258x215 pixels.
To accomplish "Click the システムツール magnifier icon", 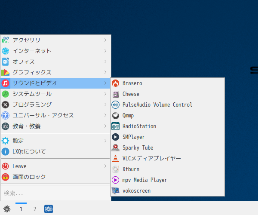I will pos(6,94).
